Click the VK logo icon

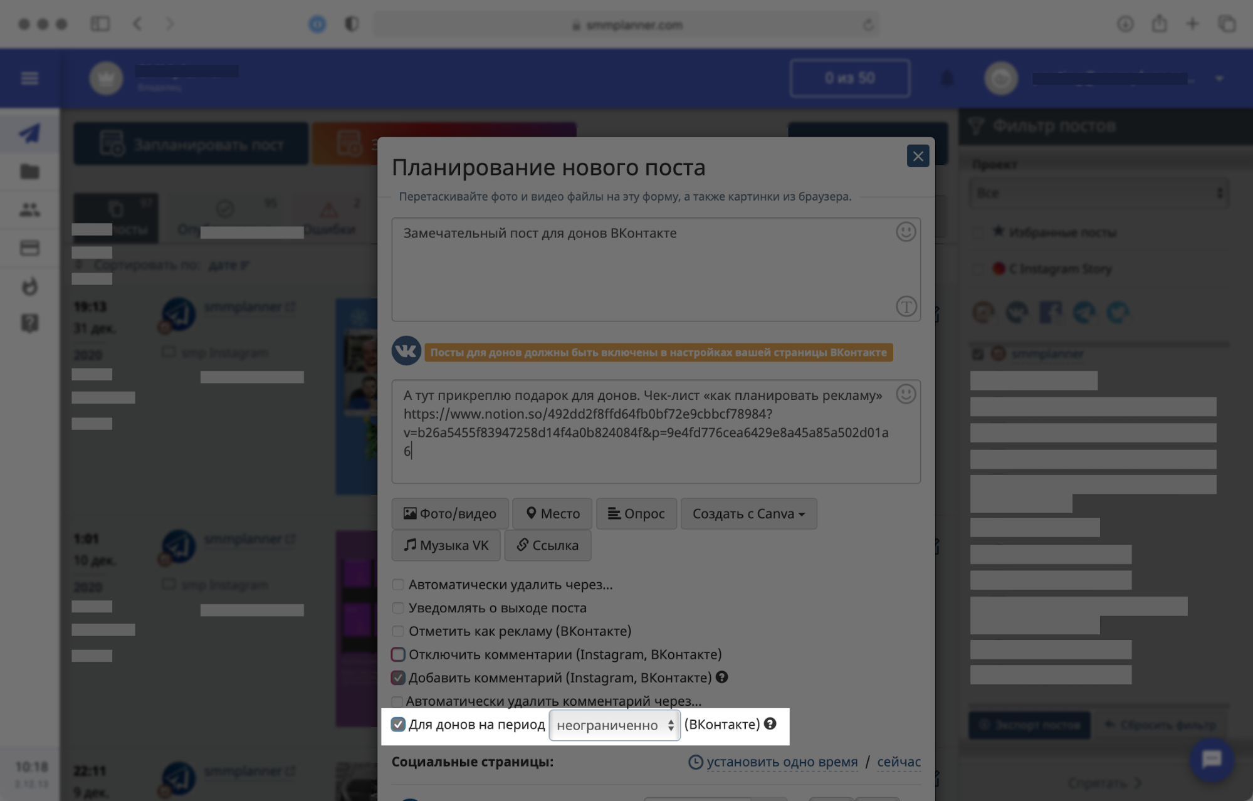pyautogui.click(x=406, y=350)
